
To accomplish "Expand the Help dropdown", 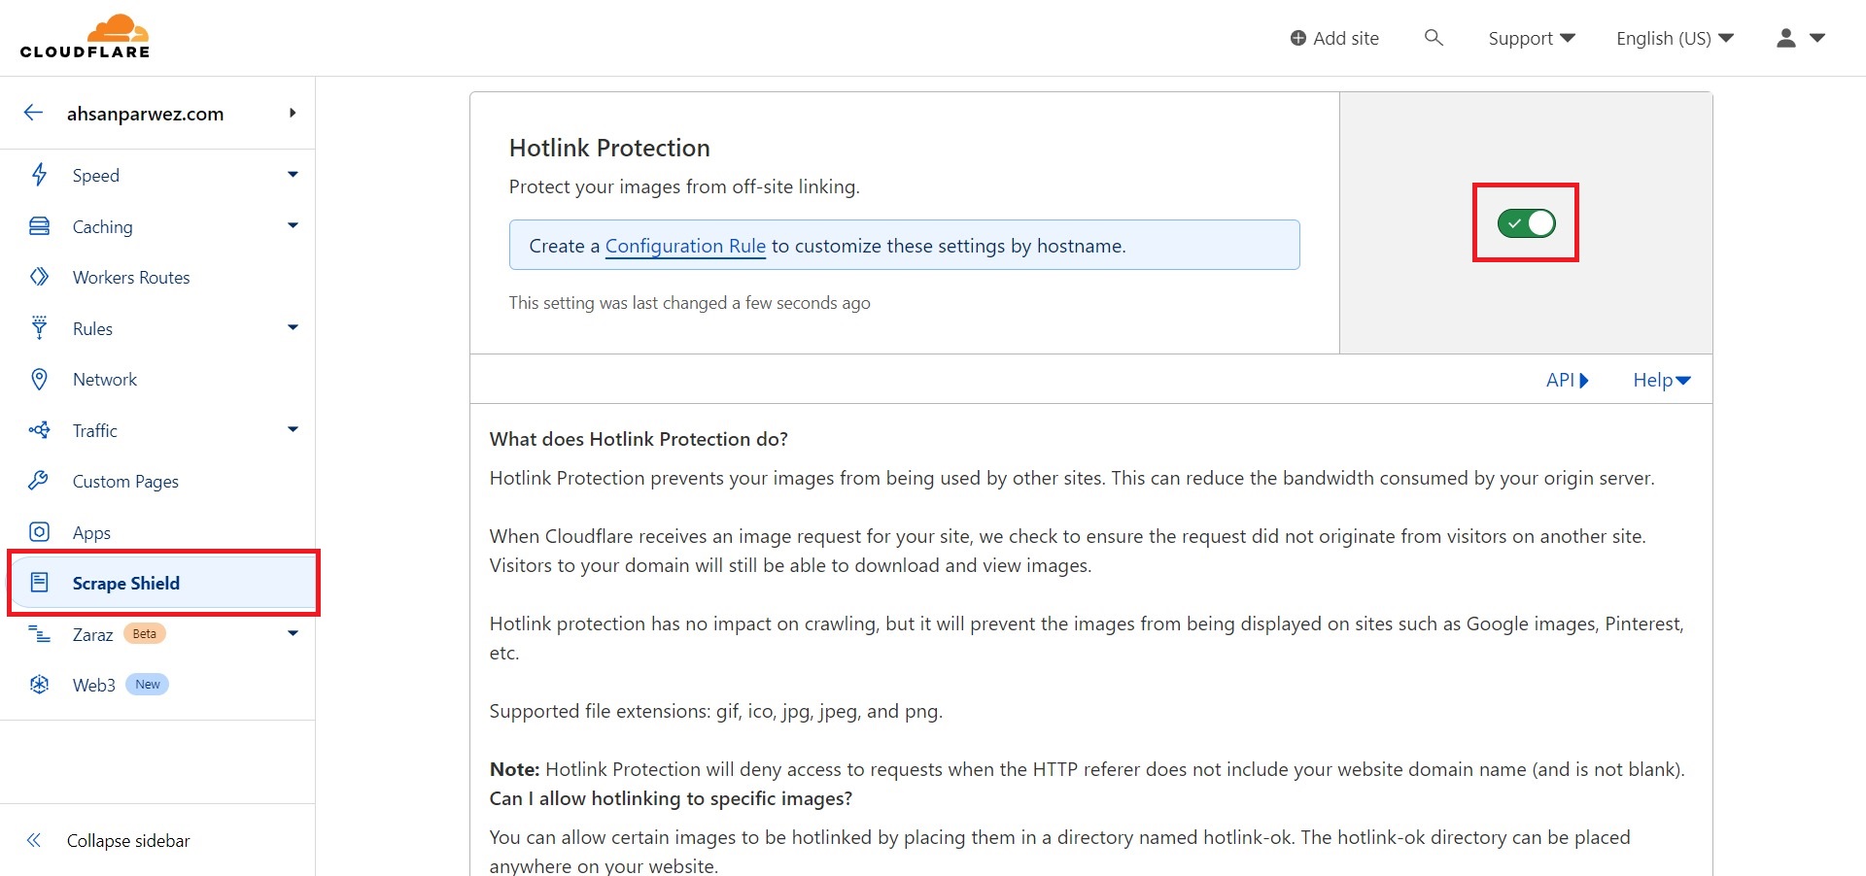I will 1660,380.
